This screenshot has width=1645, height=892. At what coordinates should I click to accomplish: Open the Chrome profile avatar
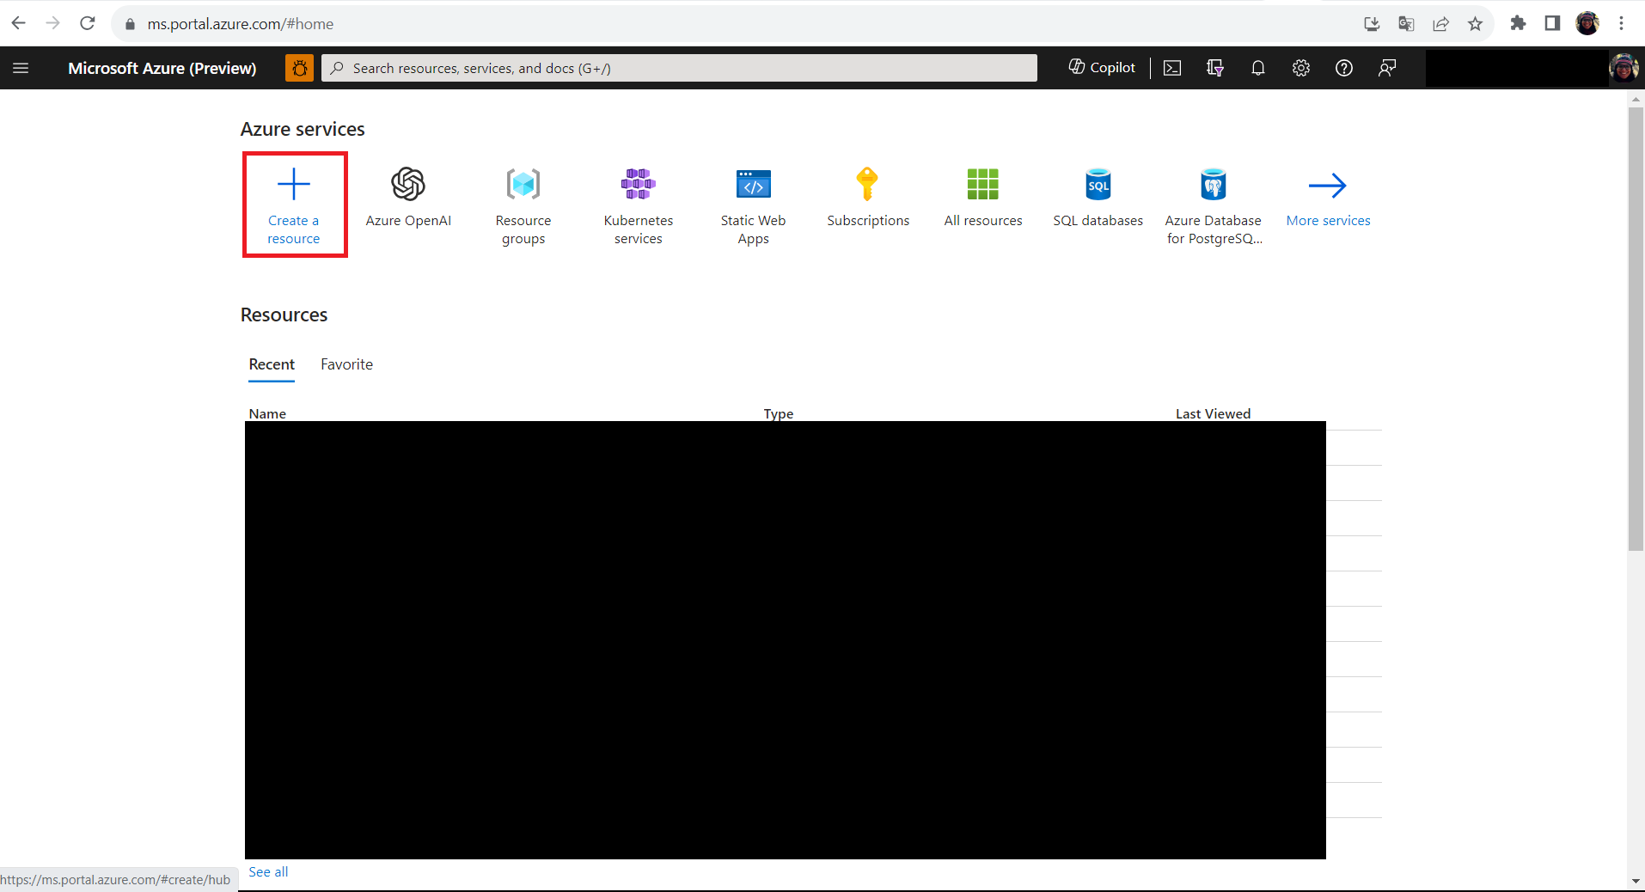tap(1587, 23)
